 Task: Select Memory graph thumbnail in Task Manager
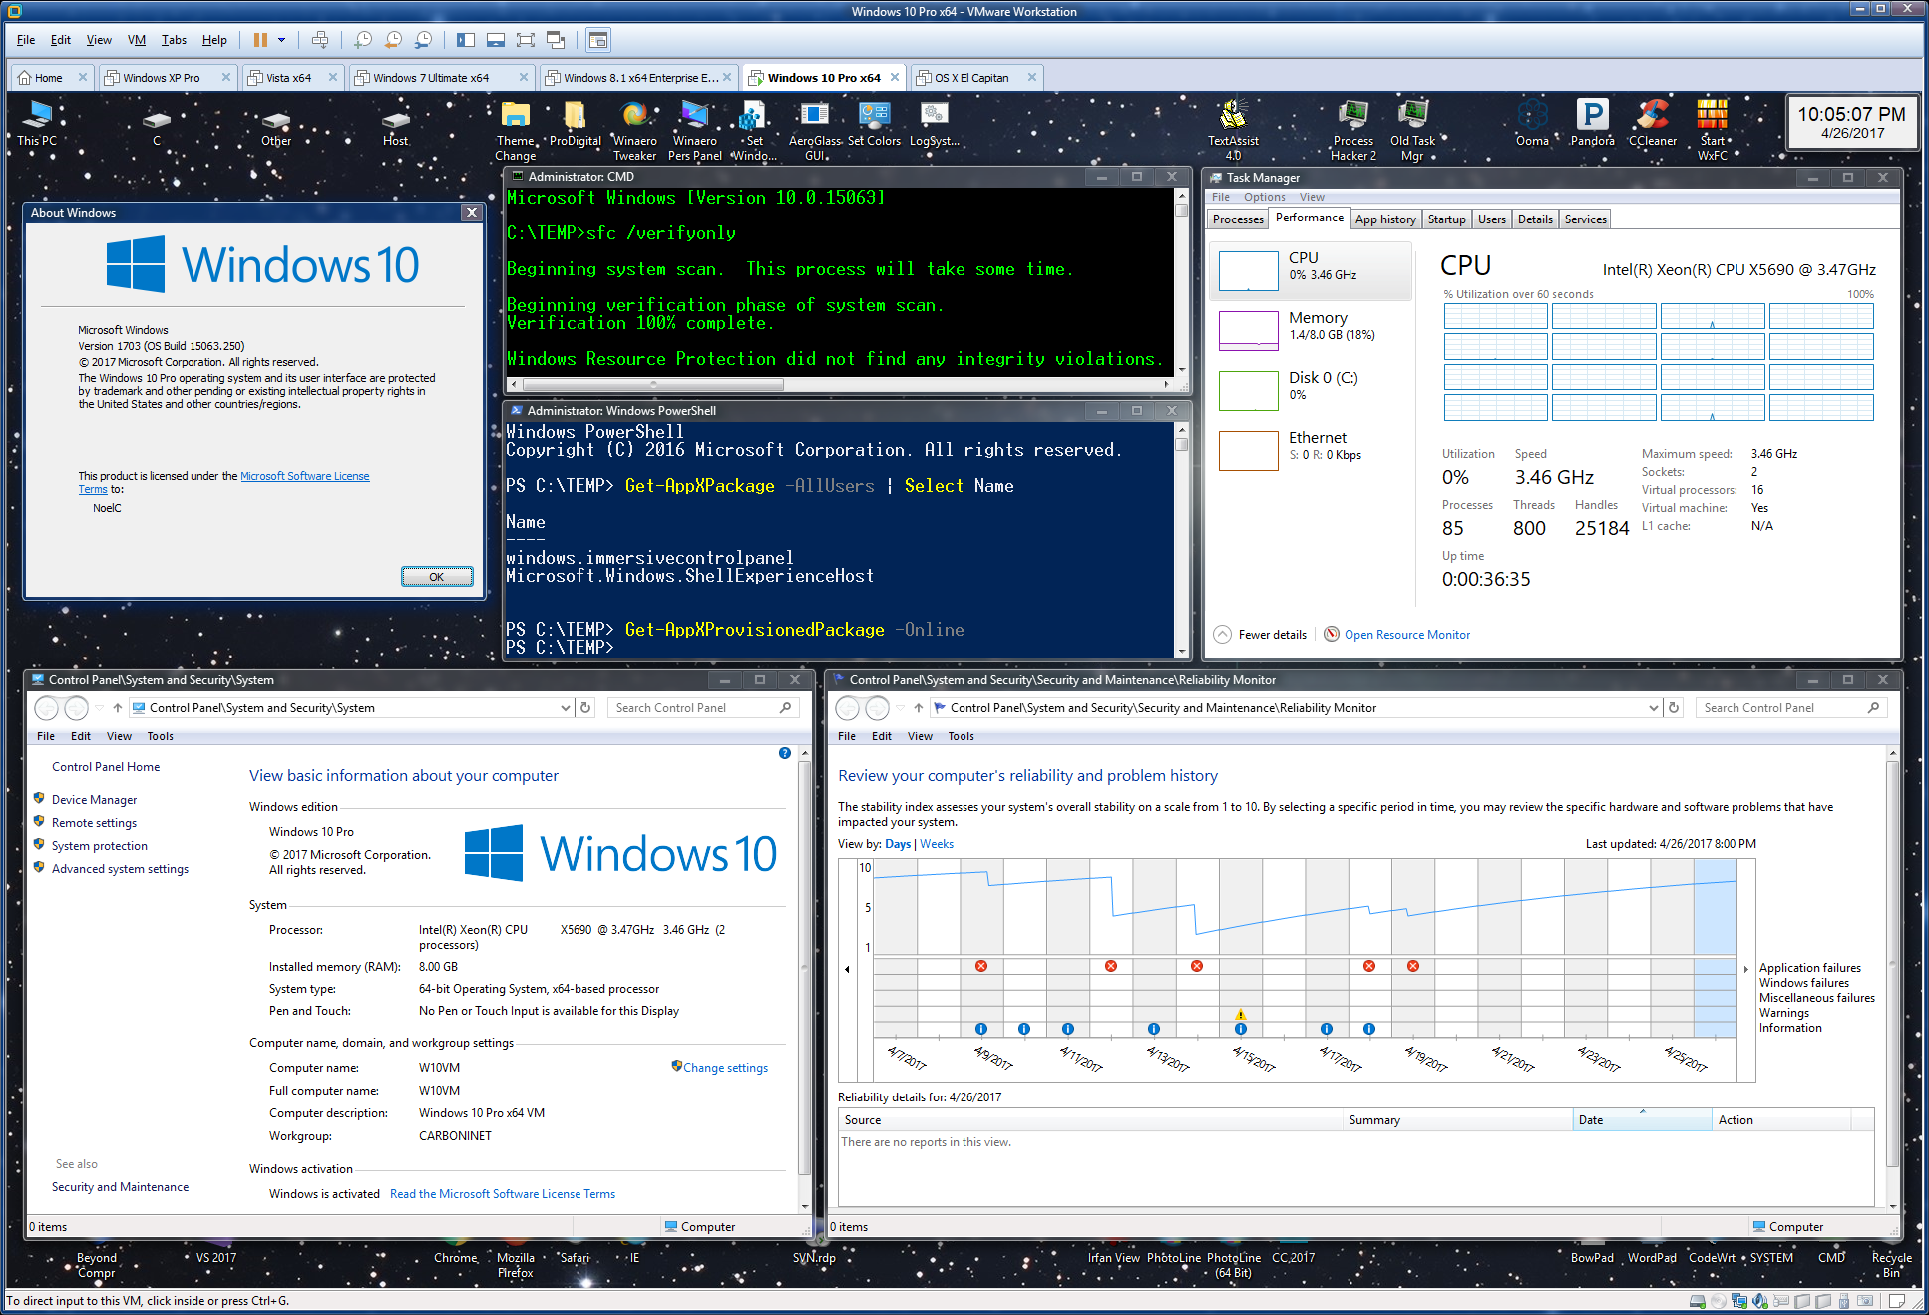[1248, 330]
